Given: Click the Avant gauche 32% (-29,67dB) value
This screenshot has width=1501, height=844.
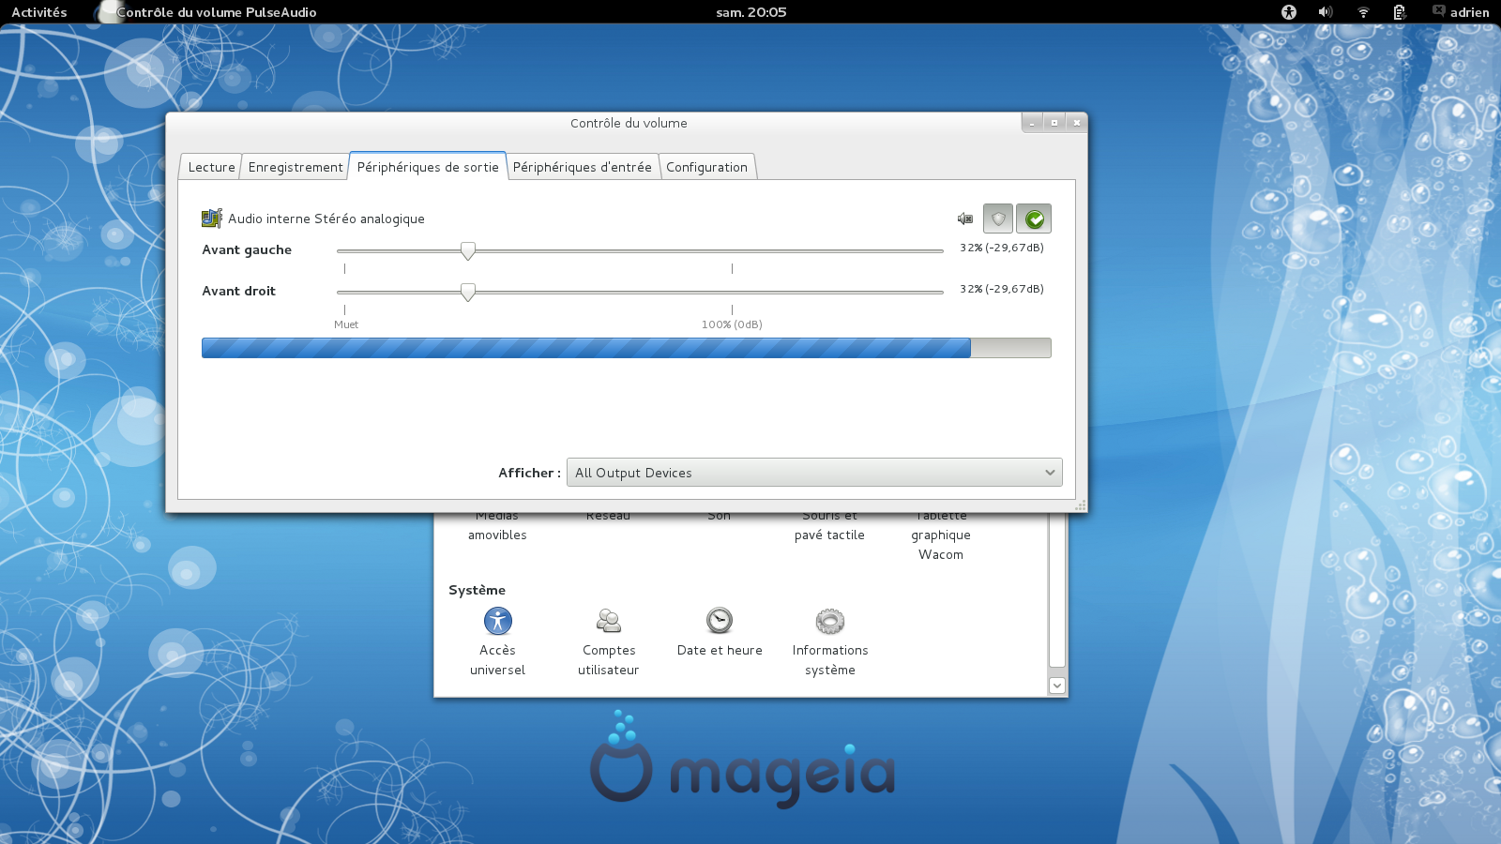Looking at the screenshot, I should tap(1002, 248).
